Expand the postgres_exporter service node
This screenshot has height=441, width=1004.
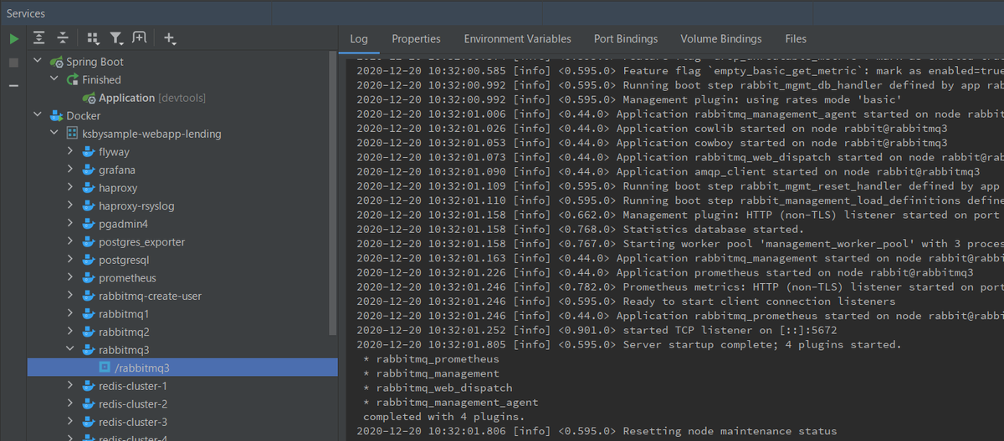pyautogui.click(x=70, y=242)
